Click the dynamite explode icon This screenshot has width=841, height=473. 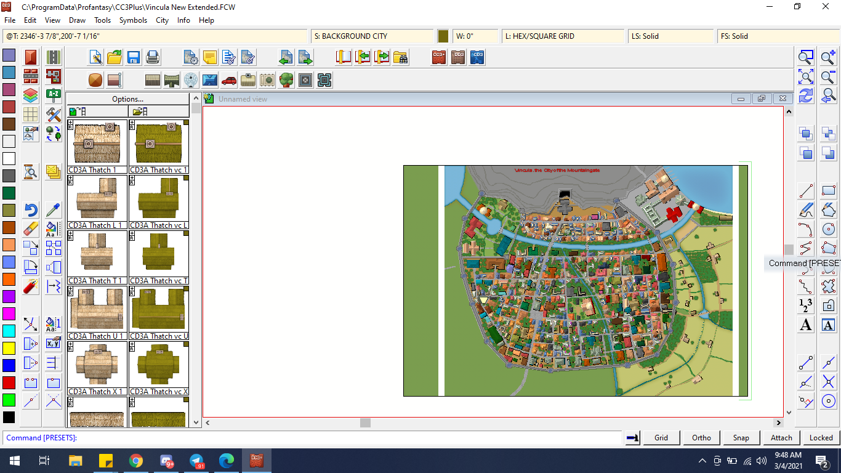pos(31,286)
